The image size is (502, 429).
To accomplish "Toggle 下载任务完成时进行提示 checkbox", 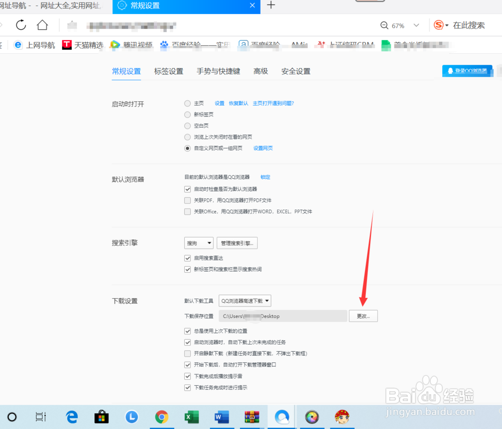I will tap(188, 388).
